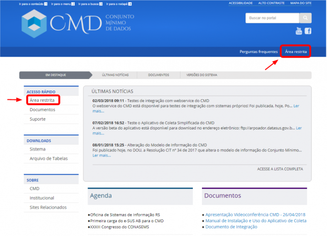Image resolution: width=327 pixels, height=236 pixels.
Task: Switch to the 'Documentos' tab
Action: pyautogui.click(x=158, y=75)
